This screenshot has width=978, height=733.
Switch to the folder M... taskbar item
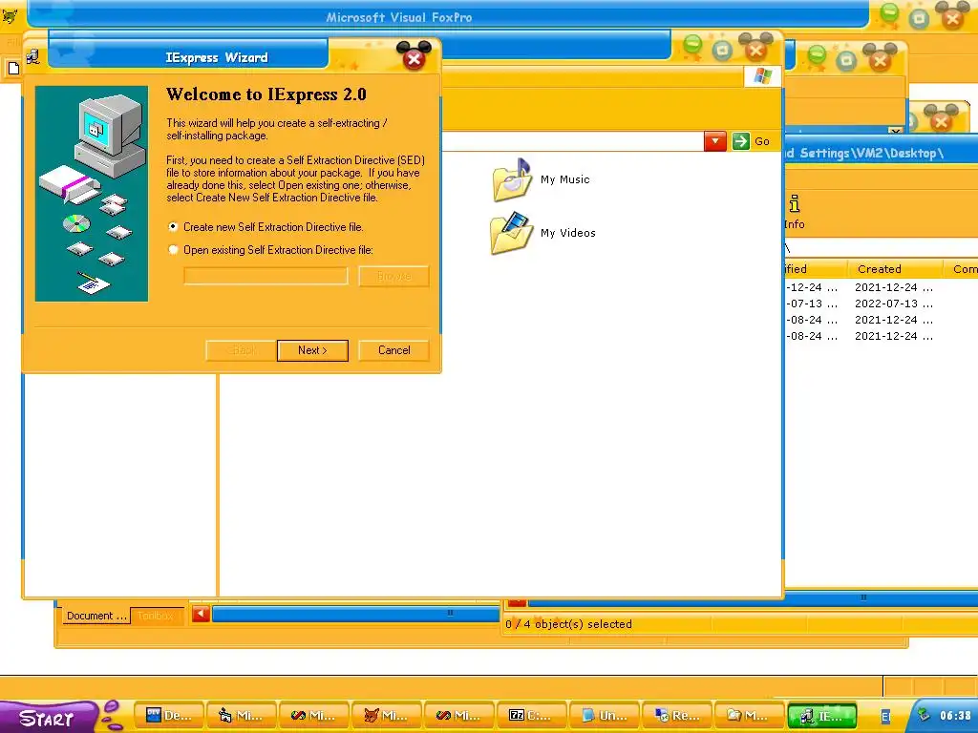point(749,716)
